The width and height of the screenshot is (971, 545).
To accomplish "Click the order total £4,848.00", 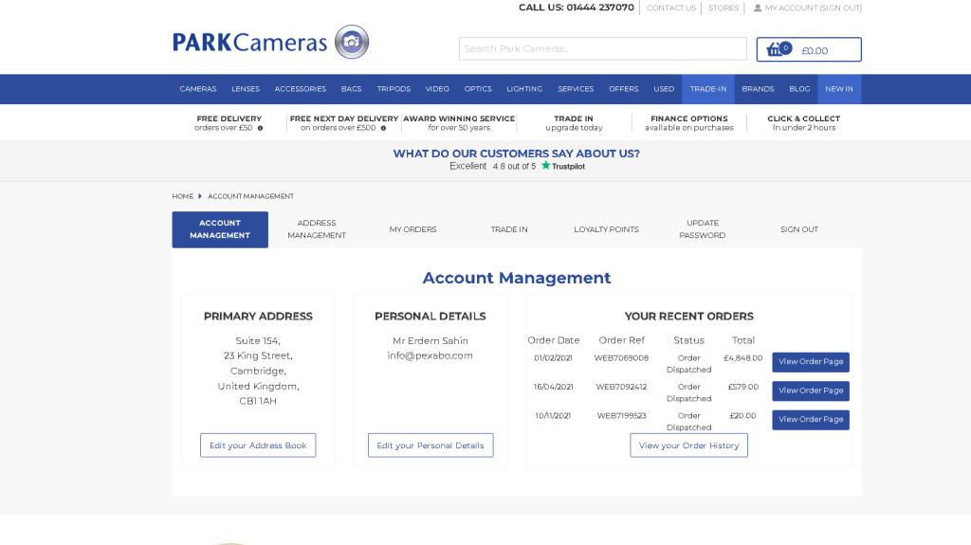I will (x=743, y=358).
